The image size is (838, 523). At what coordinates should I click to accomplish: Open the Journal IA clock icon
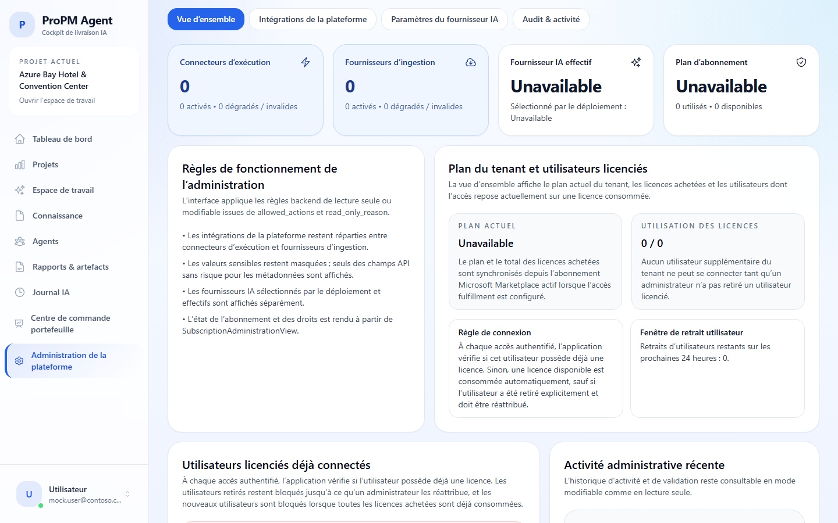pos(20,292)
